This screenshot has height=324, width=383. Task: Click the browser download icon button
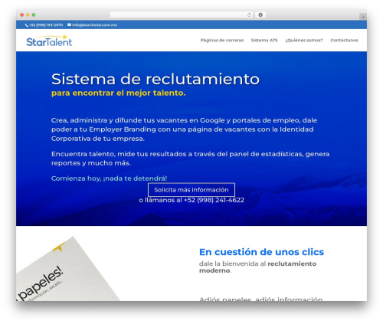coord(260,15)
